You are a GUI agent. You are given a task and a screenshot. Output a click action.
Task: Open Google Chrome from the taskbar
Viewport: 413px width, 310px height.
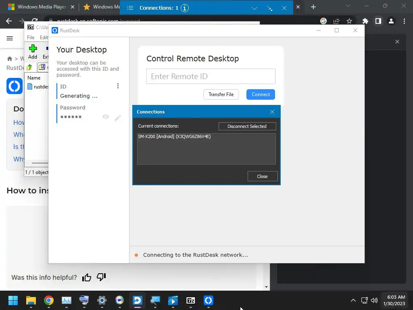49,300
